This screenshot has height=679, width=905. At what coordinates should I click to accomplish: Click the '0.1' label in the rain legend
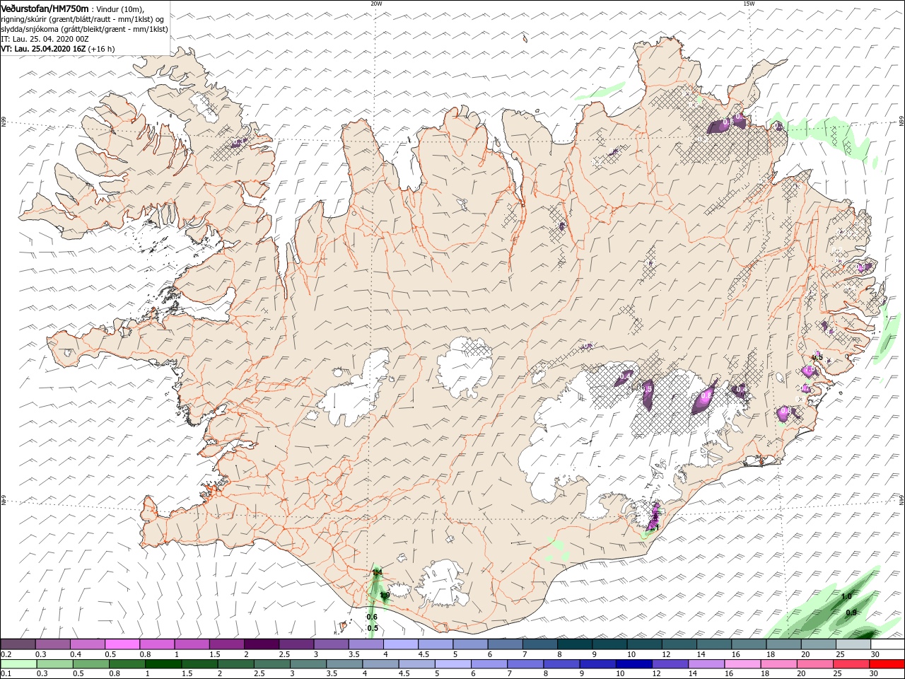6,674
